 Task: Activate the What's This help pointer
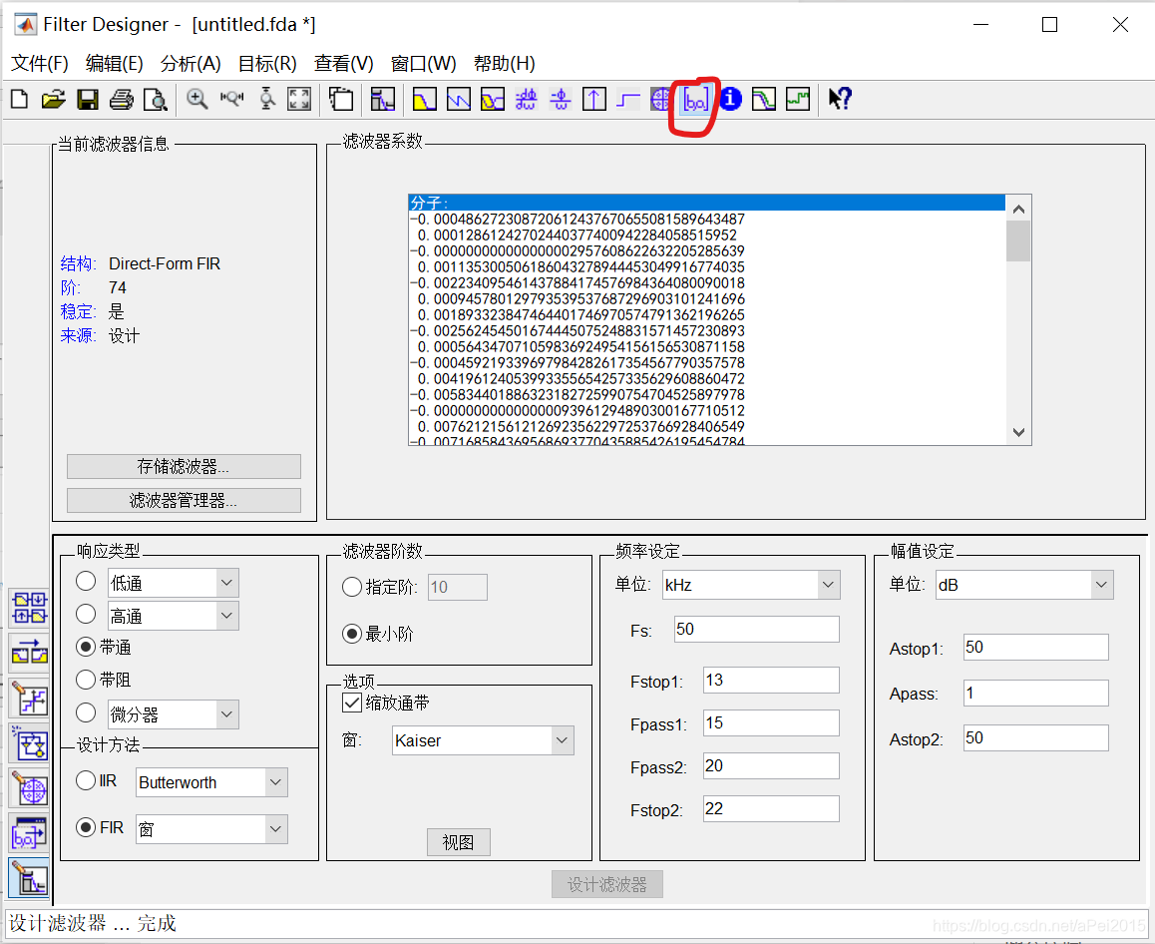click(x=840, y=99)
